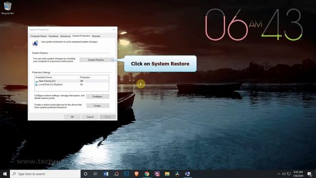Click Create to make a restore point
This screenshot has width=316, height=178.
pyautogui.click(x=98, y=105)
